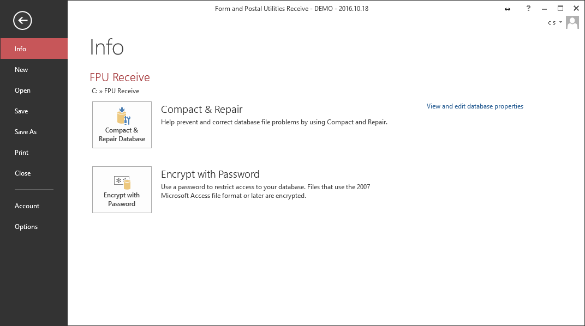
Task: Minimize the application window
Action: pyautogui.click(x=545, y=9)
